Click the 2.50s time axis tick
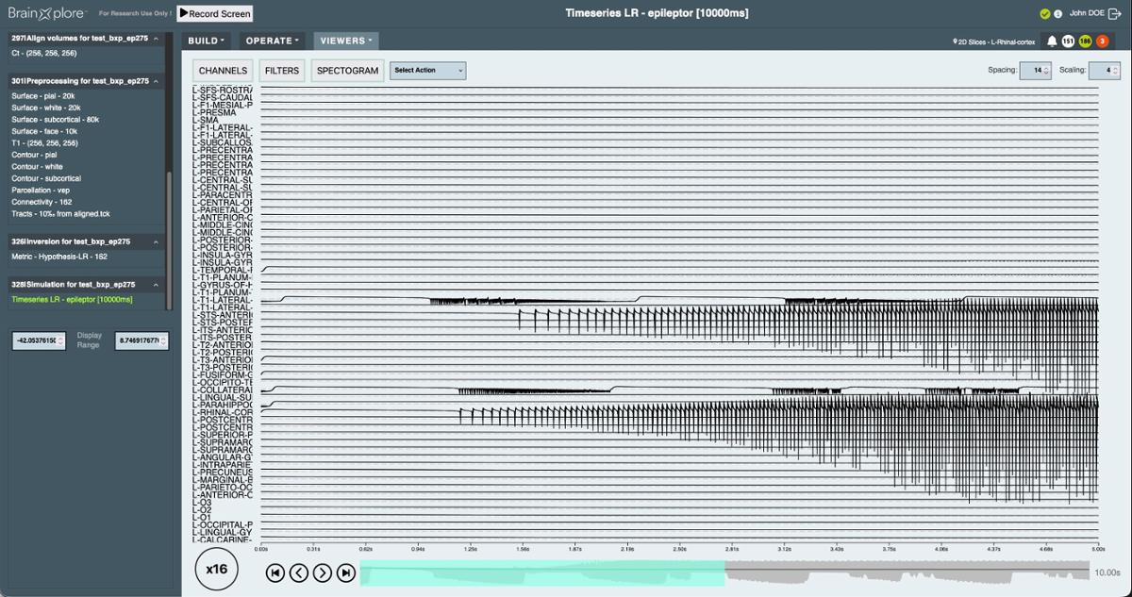Screen dimensions: 1132x597 click(679, 548)
